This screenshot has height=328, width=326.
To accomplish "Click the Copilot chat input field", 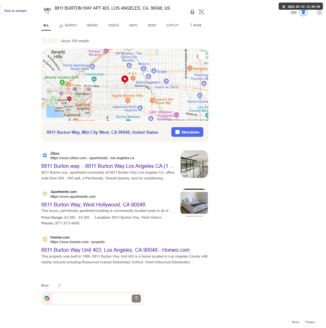I will pos(91,298).
